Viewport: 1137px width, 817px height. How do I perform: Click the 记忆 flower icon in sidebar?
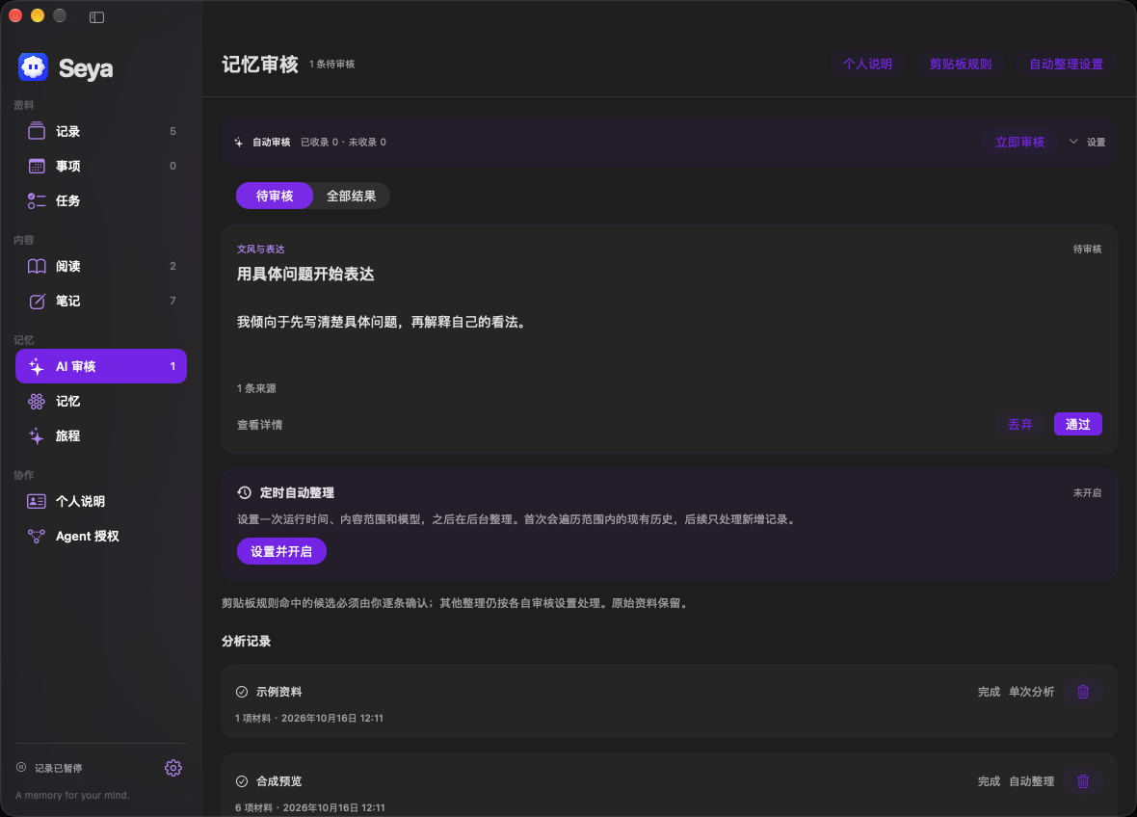[x=37, y=401]
